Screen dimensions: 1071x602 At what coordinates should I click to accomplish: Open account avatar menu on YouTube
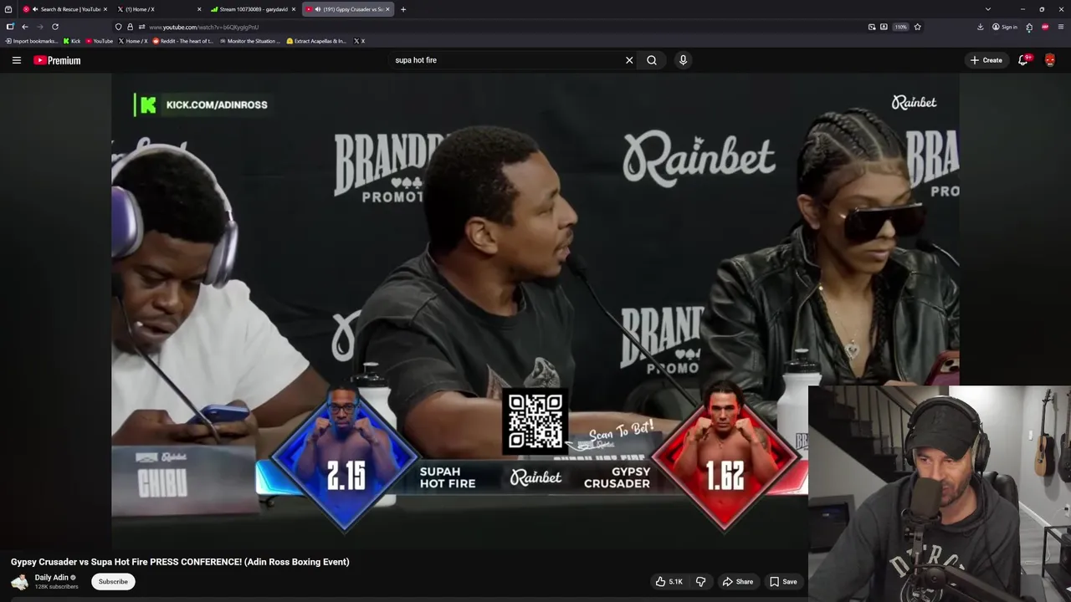(1050, 60)
